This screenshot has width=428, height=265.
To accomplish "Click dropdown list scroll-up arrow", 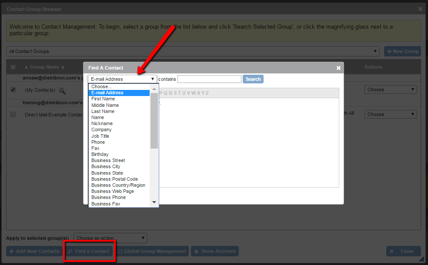I will [154, 89].
